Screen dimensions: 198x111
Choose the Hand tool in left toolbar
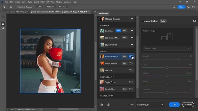(3, 24)
